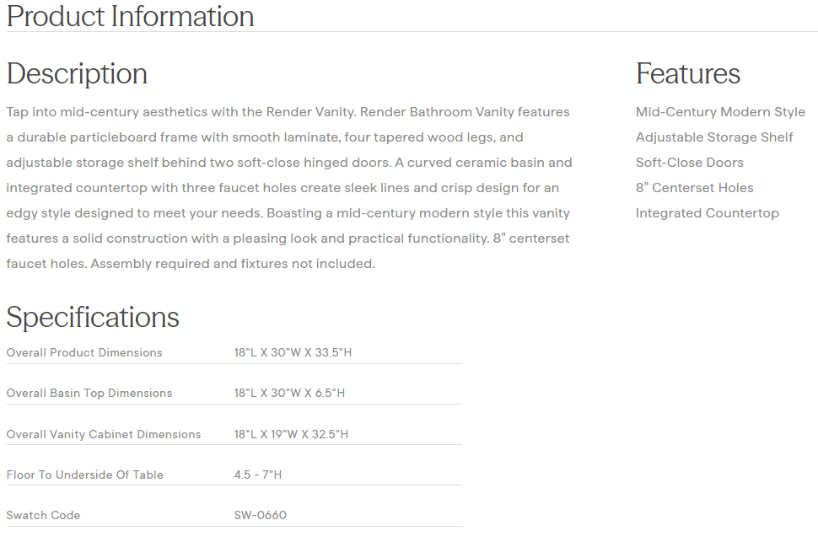Click the description paragraph's first line
Image resolution: width=818 pixels, height=547 pixels.
coord(288,112)
